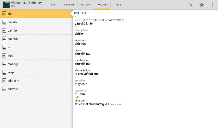Click the document icon beside light
The image size is (218, 128).
pos(4,56)
